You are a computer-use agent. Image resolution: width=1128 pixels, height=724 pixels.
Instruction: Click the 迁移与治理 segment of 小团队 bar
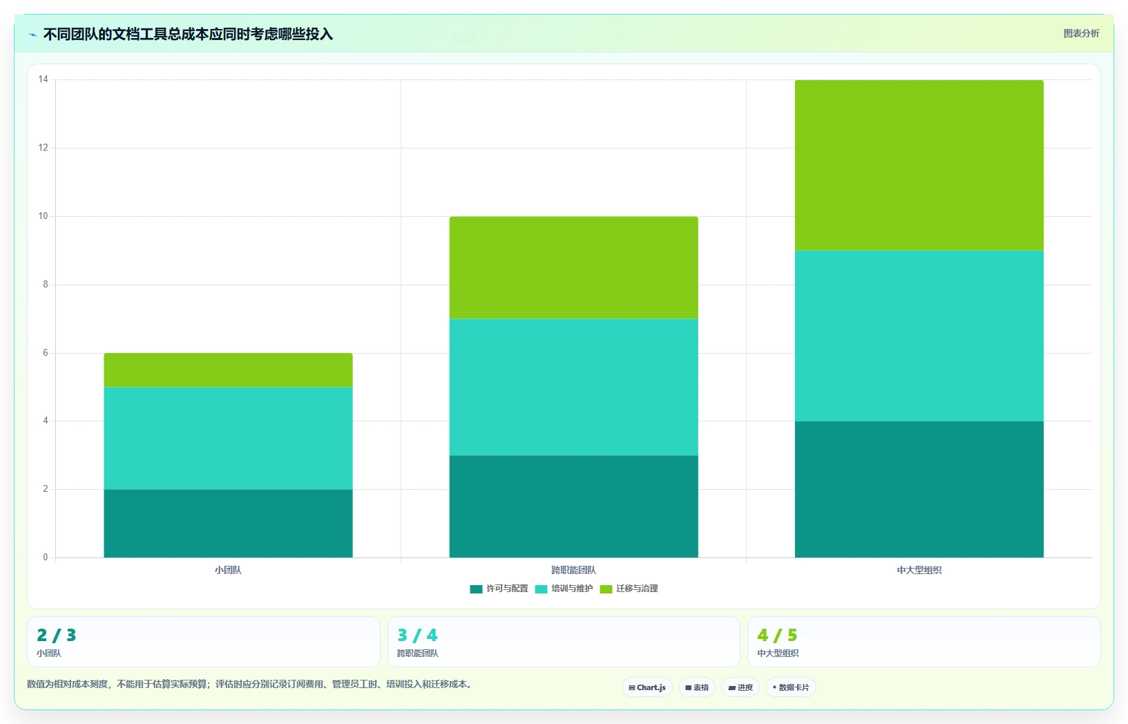(x=228, y=370)
